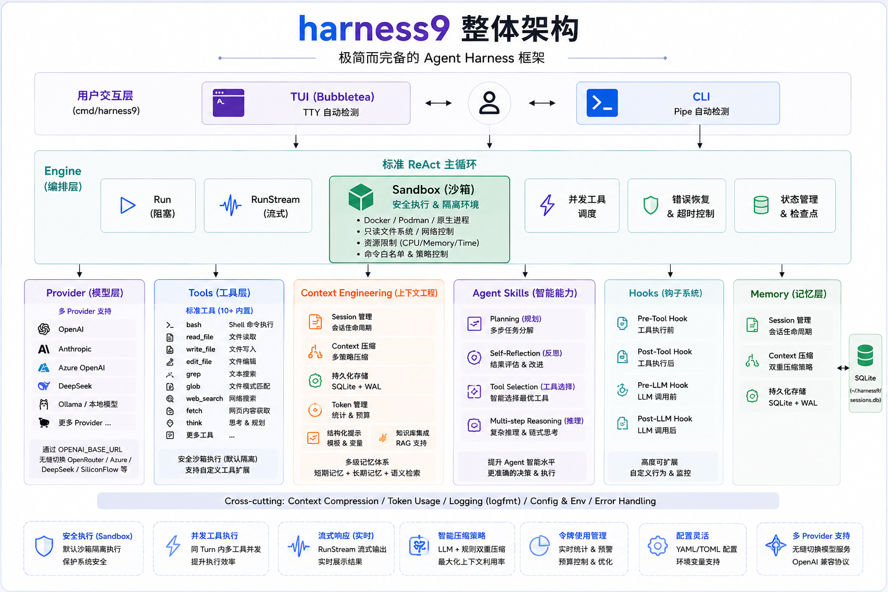888x592 pixels.
Task: Click the Memory (记忆层) header
Action: coord(788,294)
